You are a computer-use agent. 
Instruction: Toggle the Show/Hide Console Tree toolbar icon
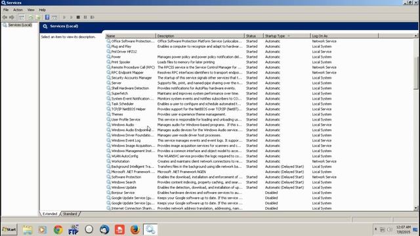[22, 18]
